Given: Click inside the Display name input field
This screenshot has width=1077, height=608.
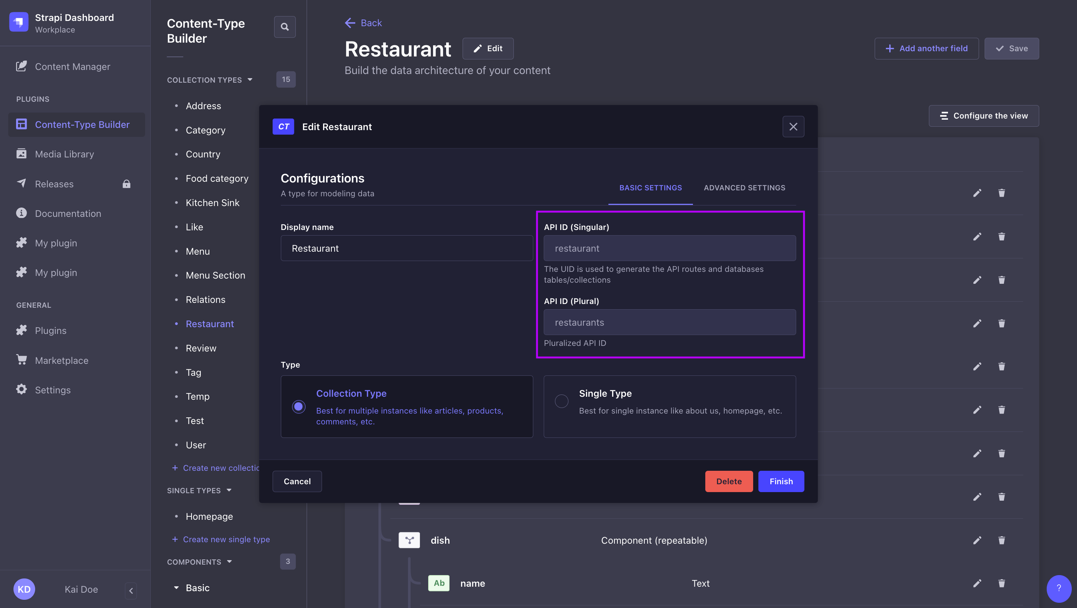Looking at the screenshot, I should pos(406,248).
